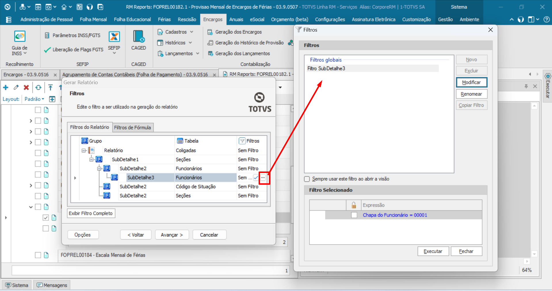Open the Guia de INSS icon
Image resolution: width=552 pixels, height=291 pixels.
tap(20, 37)
